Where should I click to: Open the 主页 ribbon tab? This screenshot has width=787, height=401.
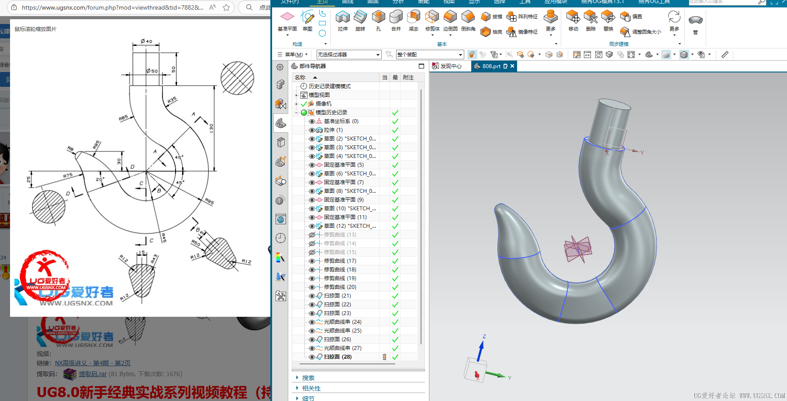(322, 2)
